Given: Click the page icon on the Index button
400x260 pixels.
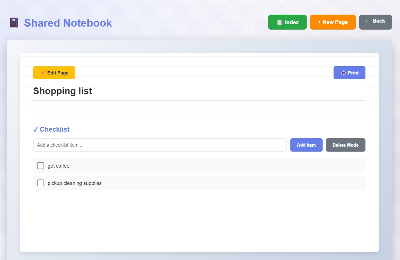Looking at the screenshot, I should (280, 22).
